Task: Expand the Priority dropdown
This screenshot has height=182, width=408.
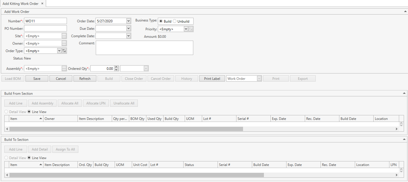Action: pyautogui.click(x=186, y=29)
